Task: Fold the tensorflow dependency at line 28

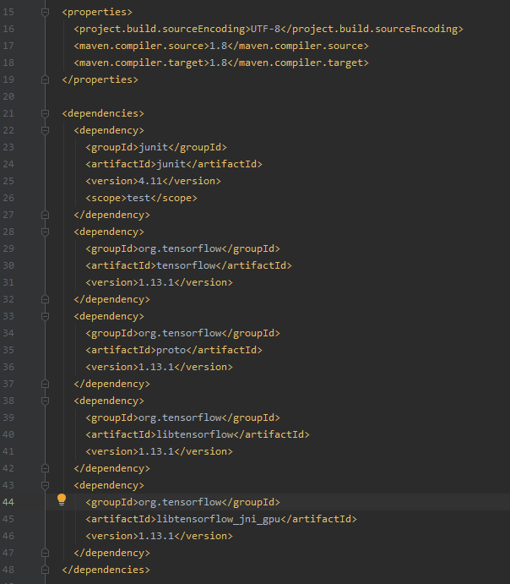Action: (x=45, y=232)
